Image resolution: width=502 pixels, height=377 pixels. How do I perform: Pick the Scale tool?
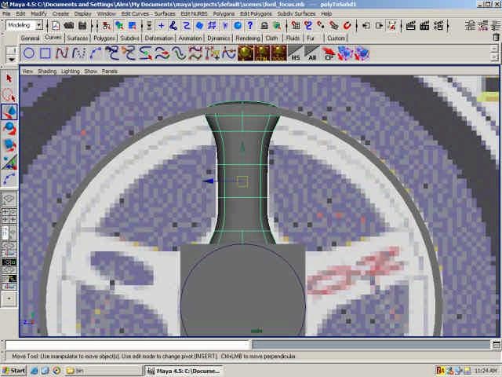9,144
